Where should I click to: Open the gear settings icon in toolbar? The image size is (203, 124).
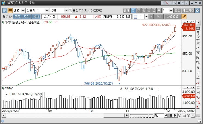pyautogui.click(x=198, y=11)
